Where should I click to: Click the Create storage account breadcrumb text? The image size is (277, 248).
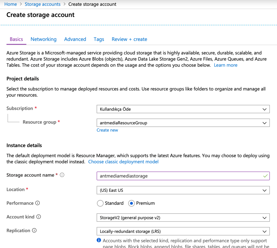92,4
